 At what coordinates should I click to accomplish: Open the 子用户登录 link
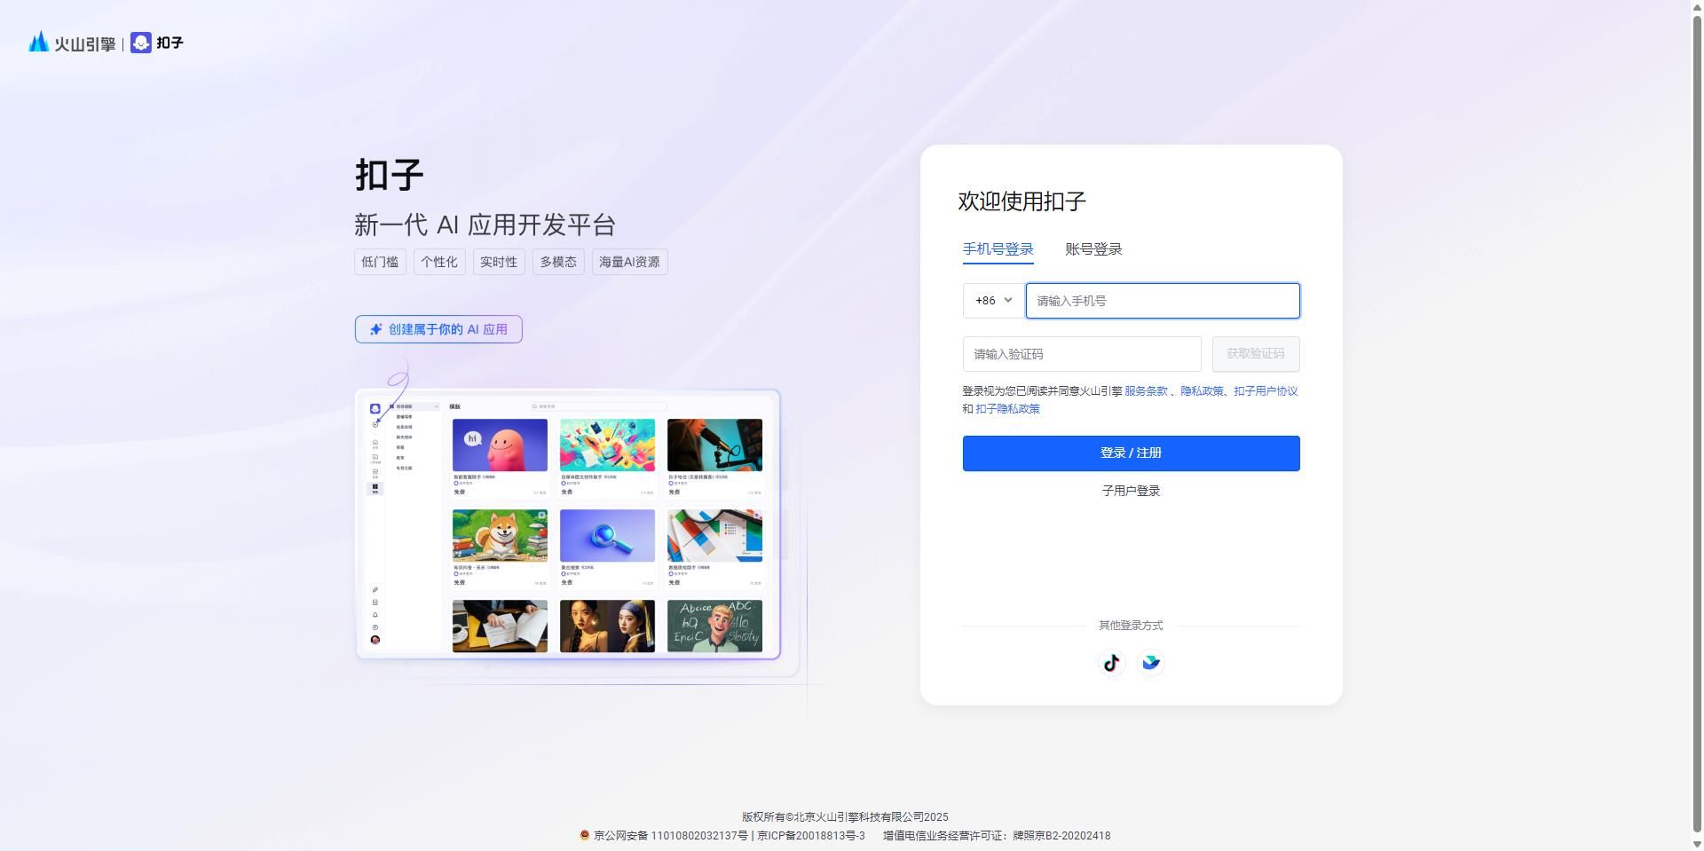1131,491
